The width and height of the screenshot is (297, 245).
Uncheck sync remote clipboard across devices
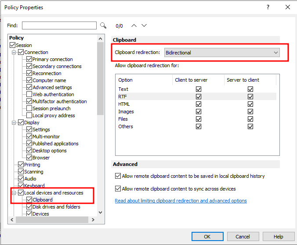click(x=118, y=189)
